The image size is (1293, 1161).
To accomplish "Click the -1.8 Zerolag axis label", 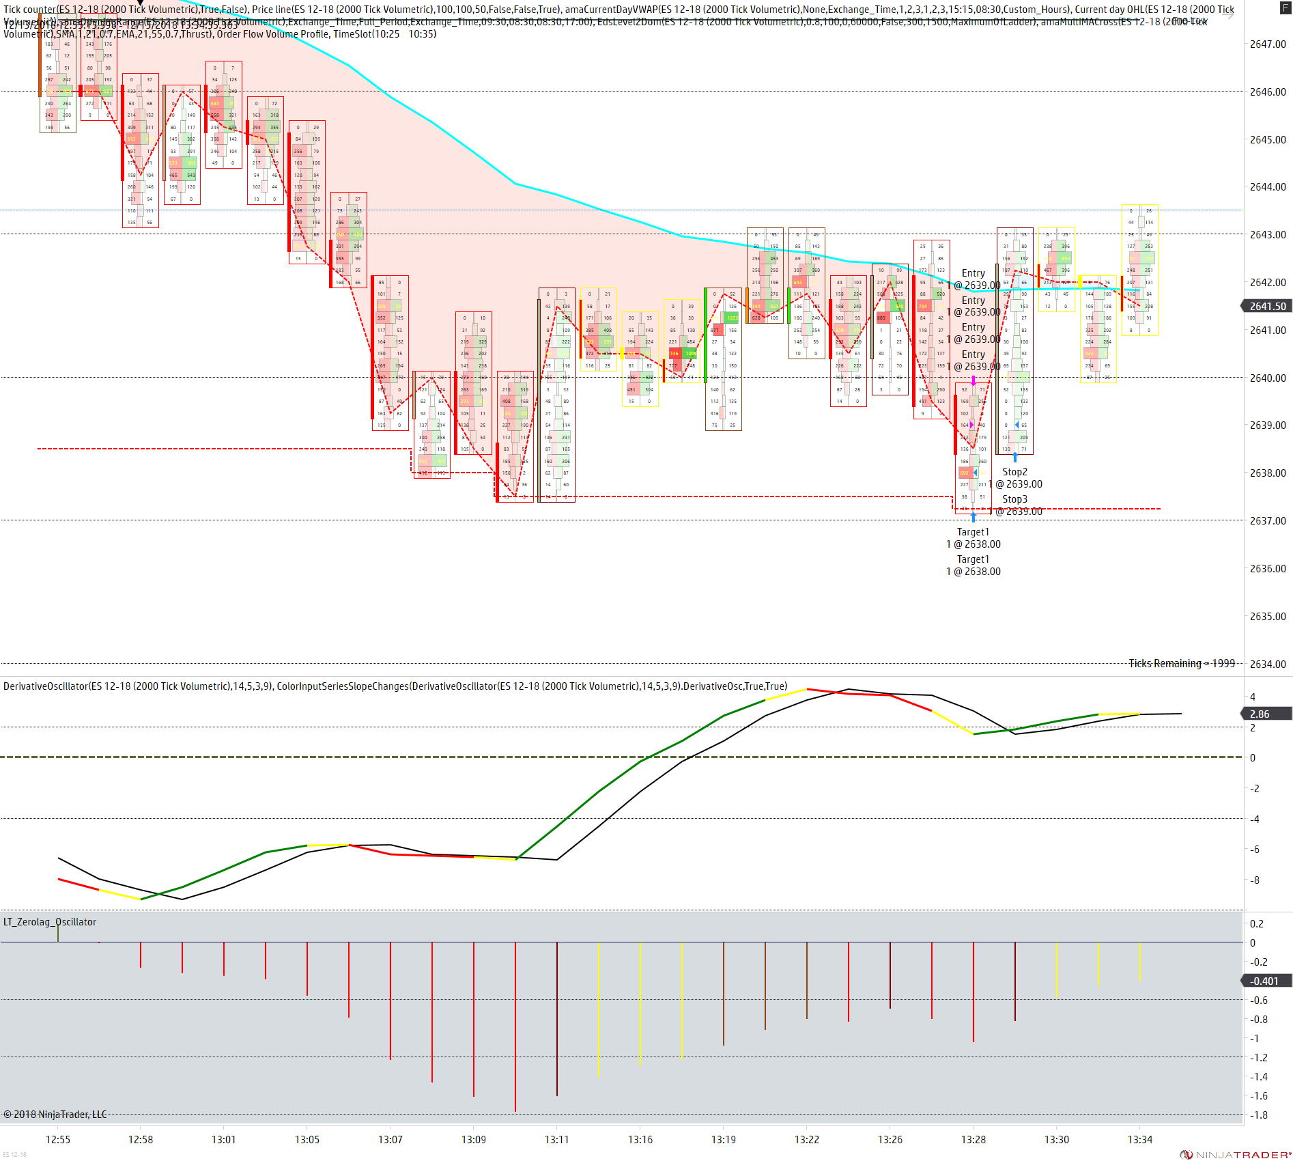I will point(1258,1115).
